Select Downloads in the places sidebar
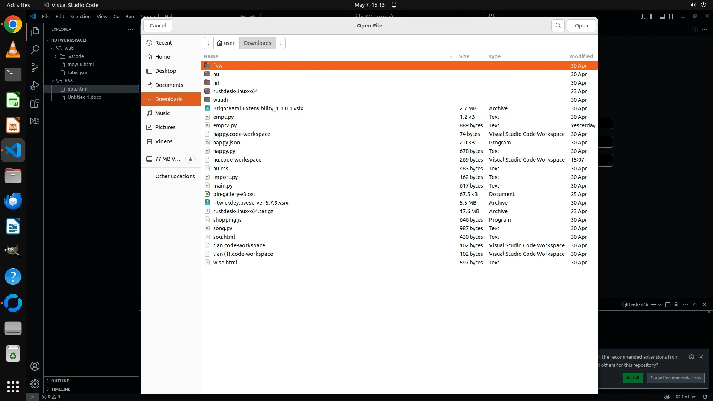 click(169, 99)
